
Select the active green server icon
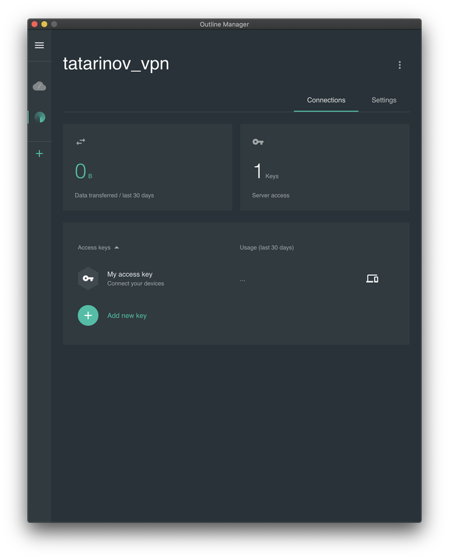(40, 117)
